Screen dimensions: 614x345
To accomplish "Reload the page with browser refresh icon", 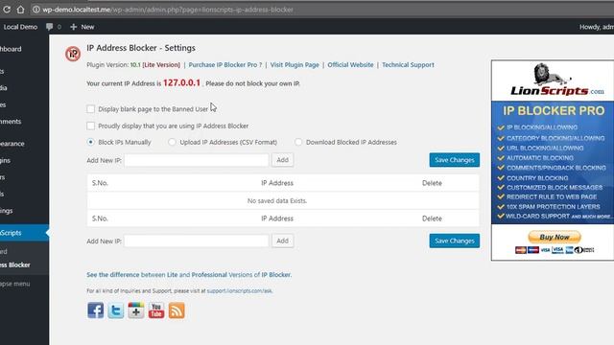I will coord(7,10).
